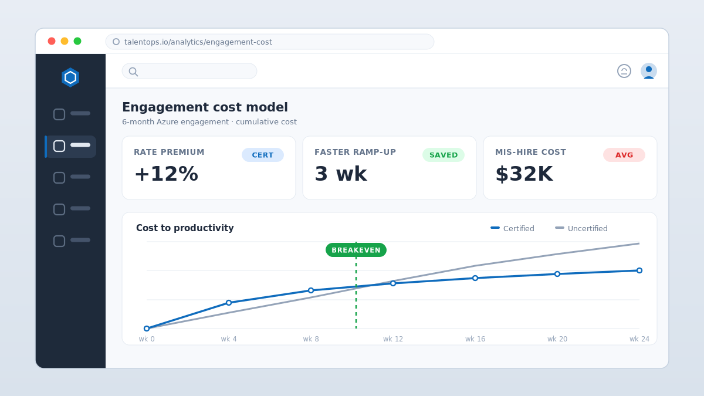The height and width of the screenshot is (396, 704).
Task: Click the wk 12 axis label
Action: click(393, 339)
